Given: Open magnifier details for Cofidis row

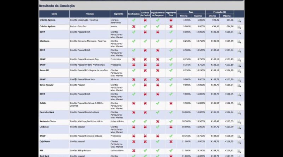Looking at the screenshot, I should tap(239, 104).
